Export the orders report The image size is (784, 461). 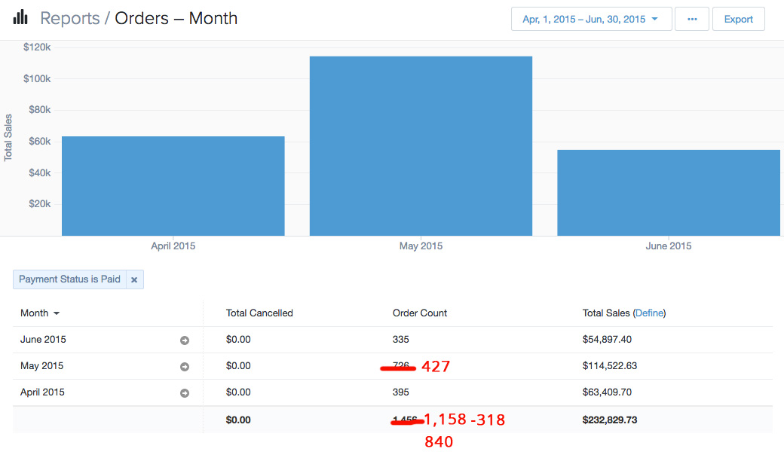738,20
